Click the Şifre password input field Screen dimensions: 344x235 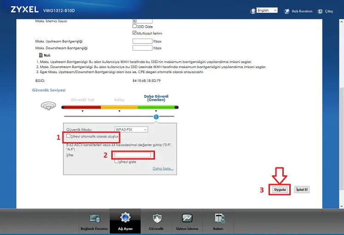133,155
